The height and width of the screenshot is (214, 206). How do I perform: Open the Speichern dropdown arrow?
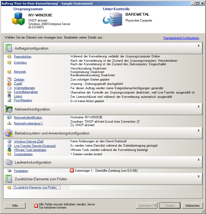(x=155, y=206)
